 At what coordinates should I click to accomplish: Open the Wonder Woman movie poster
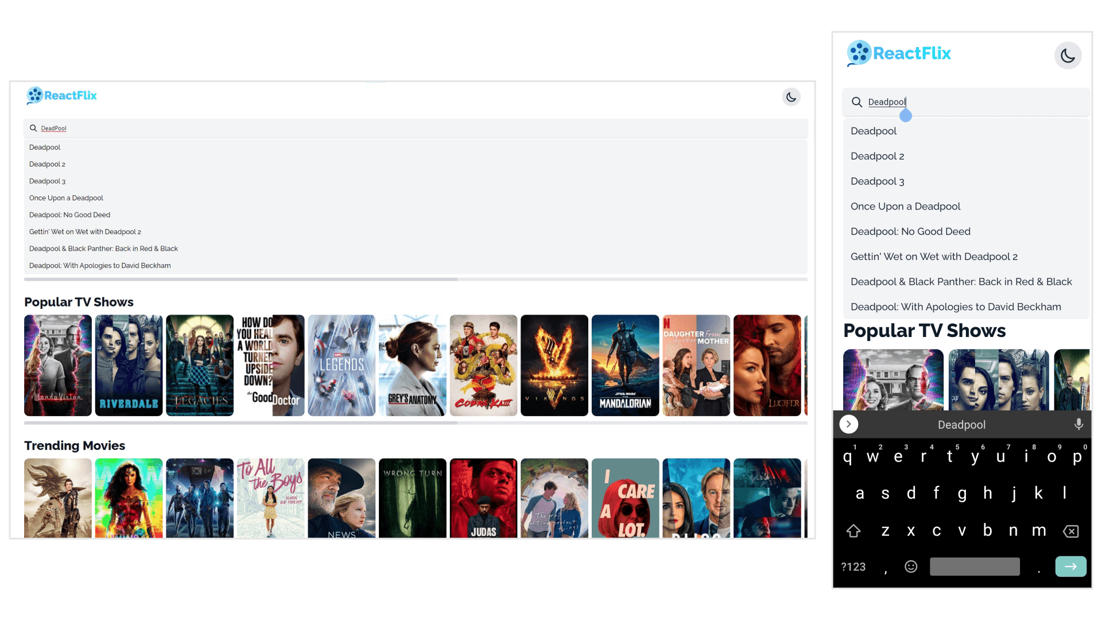coord(129,498)
